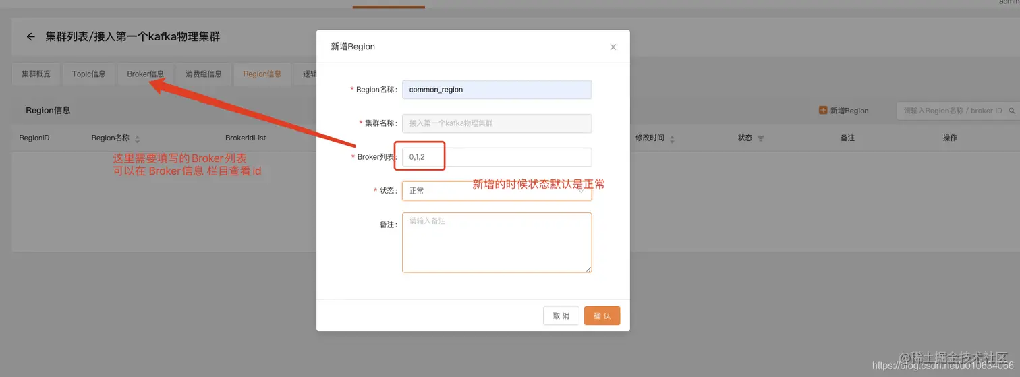Open the 消费组信息 tab

point(204,74)
